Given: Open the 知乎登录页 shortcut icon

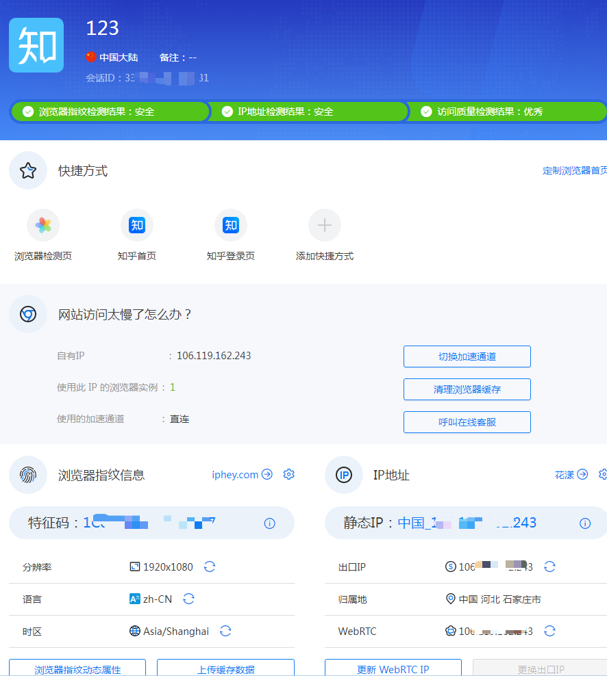Looking at the screenshot, I should point(230,224).
